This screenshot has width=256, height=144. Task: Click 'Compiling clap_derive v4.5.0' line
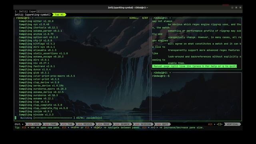39,82
